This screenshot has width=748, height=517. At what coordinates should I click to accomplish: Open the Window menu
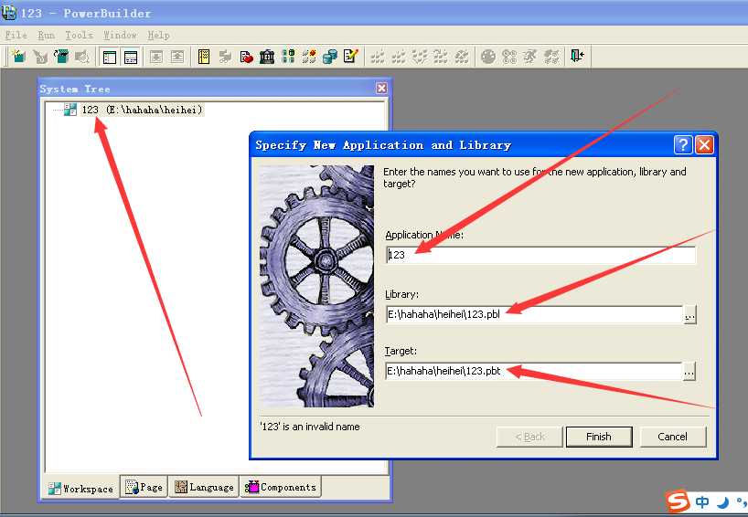pos(120,35)
